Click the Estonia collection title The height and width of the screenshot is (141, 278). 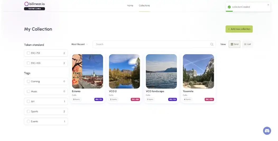click(76, 91)
